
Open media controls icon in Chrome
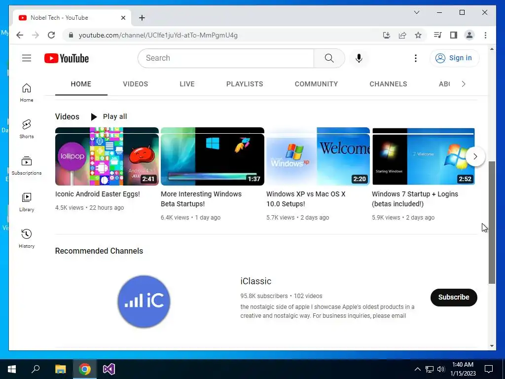coord(438,35)
